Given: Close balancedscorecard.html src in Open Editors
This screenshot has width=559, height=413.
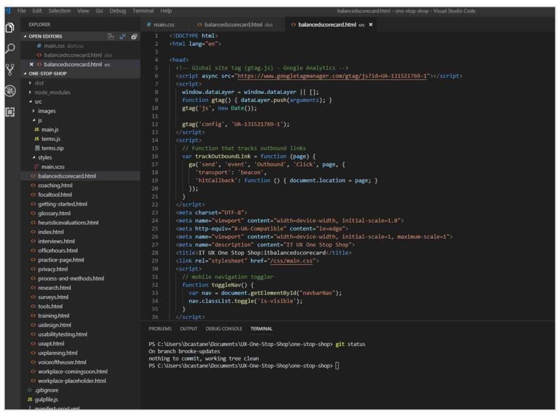Looking at the screenshot, I should [31, 64].
